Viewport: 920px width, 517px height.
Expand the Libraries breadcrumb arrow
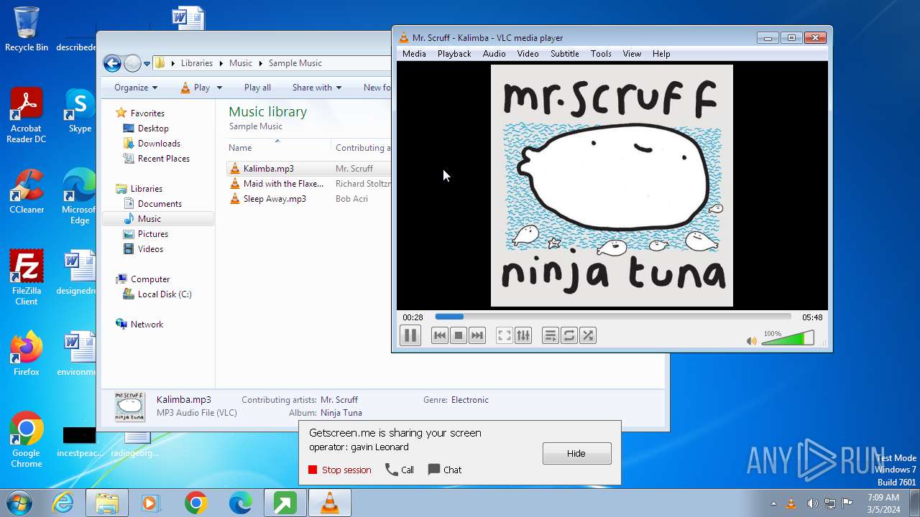[x=221, y=63]
